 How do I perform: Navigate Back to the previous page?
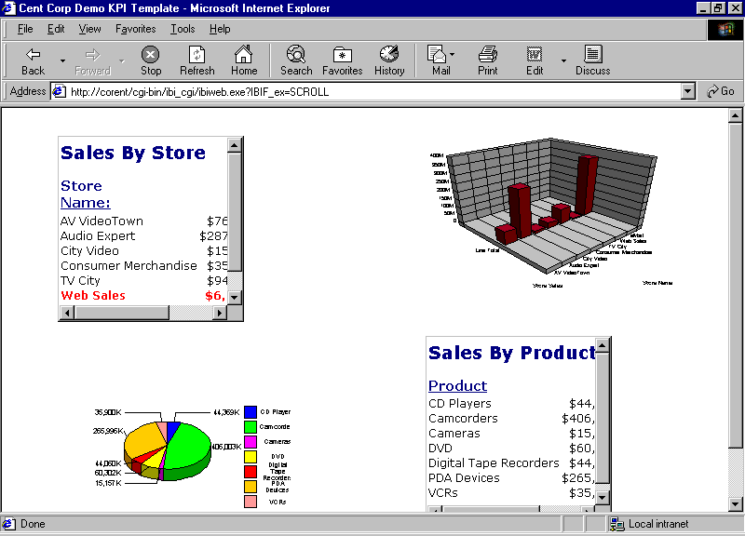(32, 59)
